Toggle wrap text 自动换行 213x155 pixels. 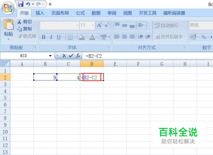point(166,25)
